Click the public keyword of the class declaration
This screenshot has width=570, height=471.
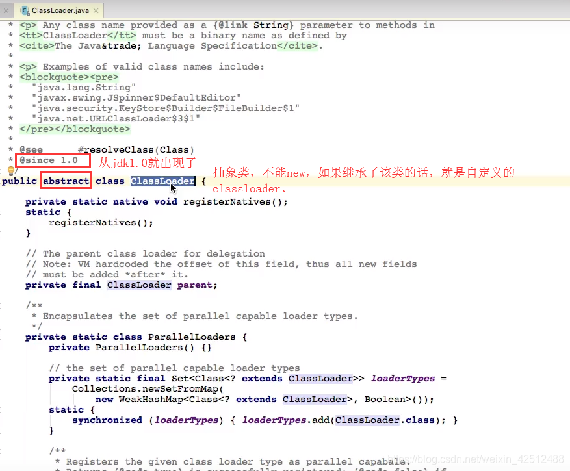point(19,181)
